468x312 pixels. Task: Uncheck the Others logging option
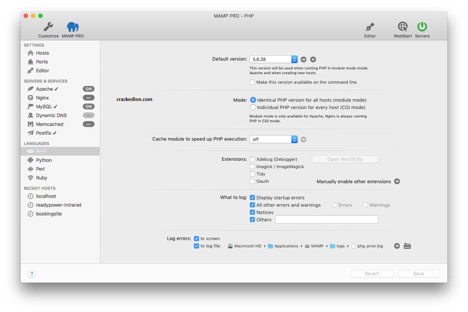(x=252, y=220)
